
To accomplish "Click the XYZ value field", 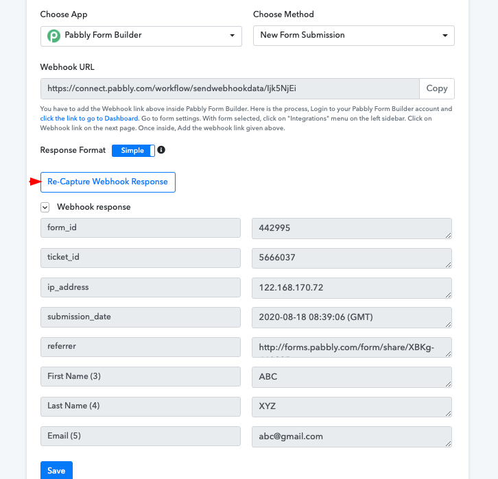I will 352,406.
